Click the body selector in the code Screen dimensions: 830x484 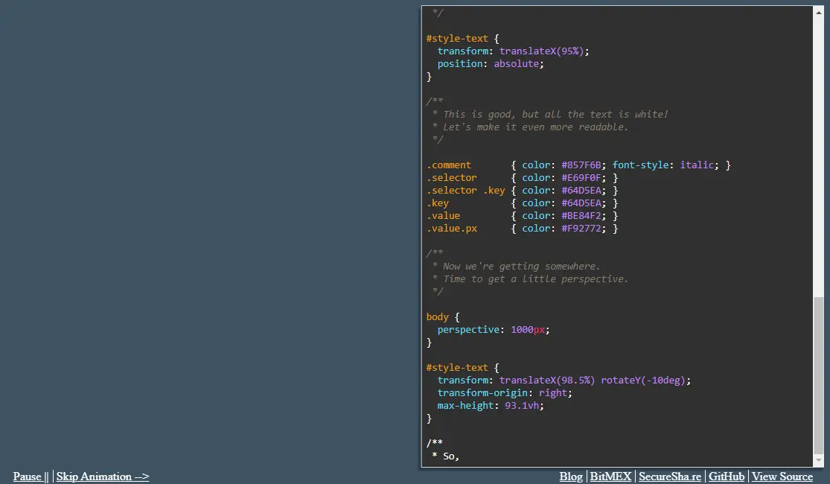(438, 316)
